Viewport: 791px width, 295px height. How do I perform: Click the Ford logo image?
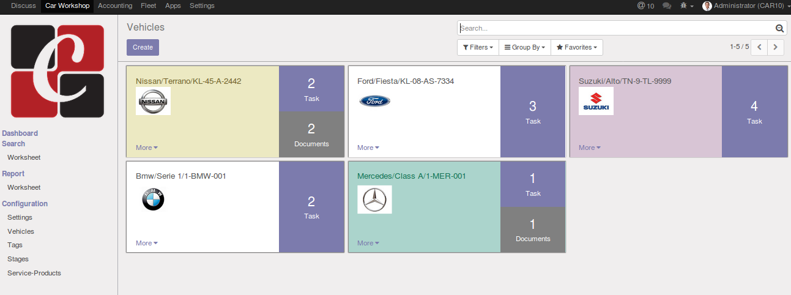coord(374,101)
